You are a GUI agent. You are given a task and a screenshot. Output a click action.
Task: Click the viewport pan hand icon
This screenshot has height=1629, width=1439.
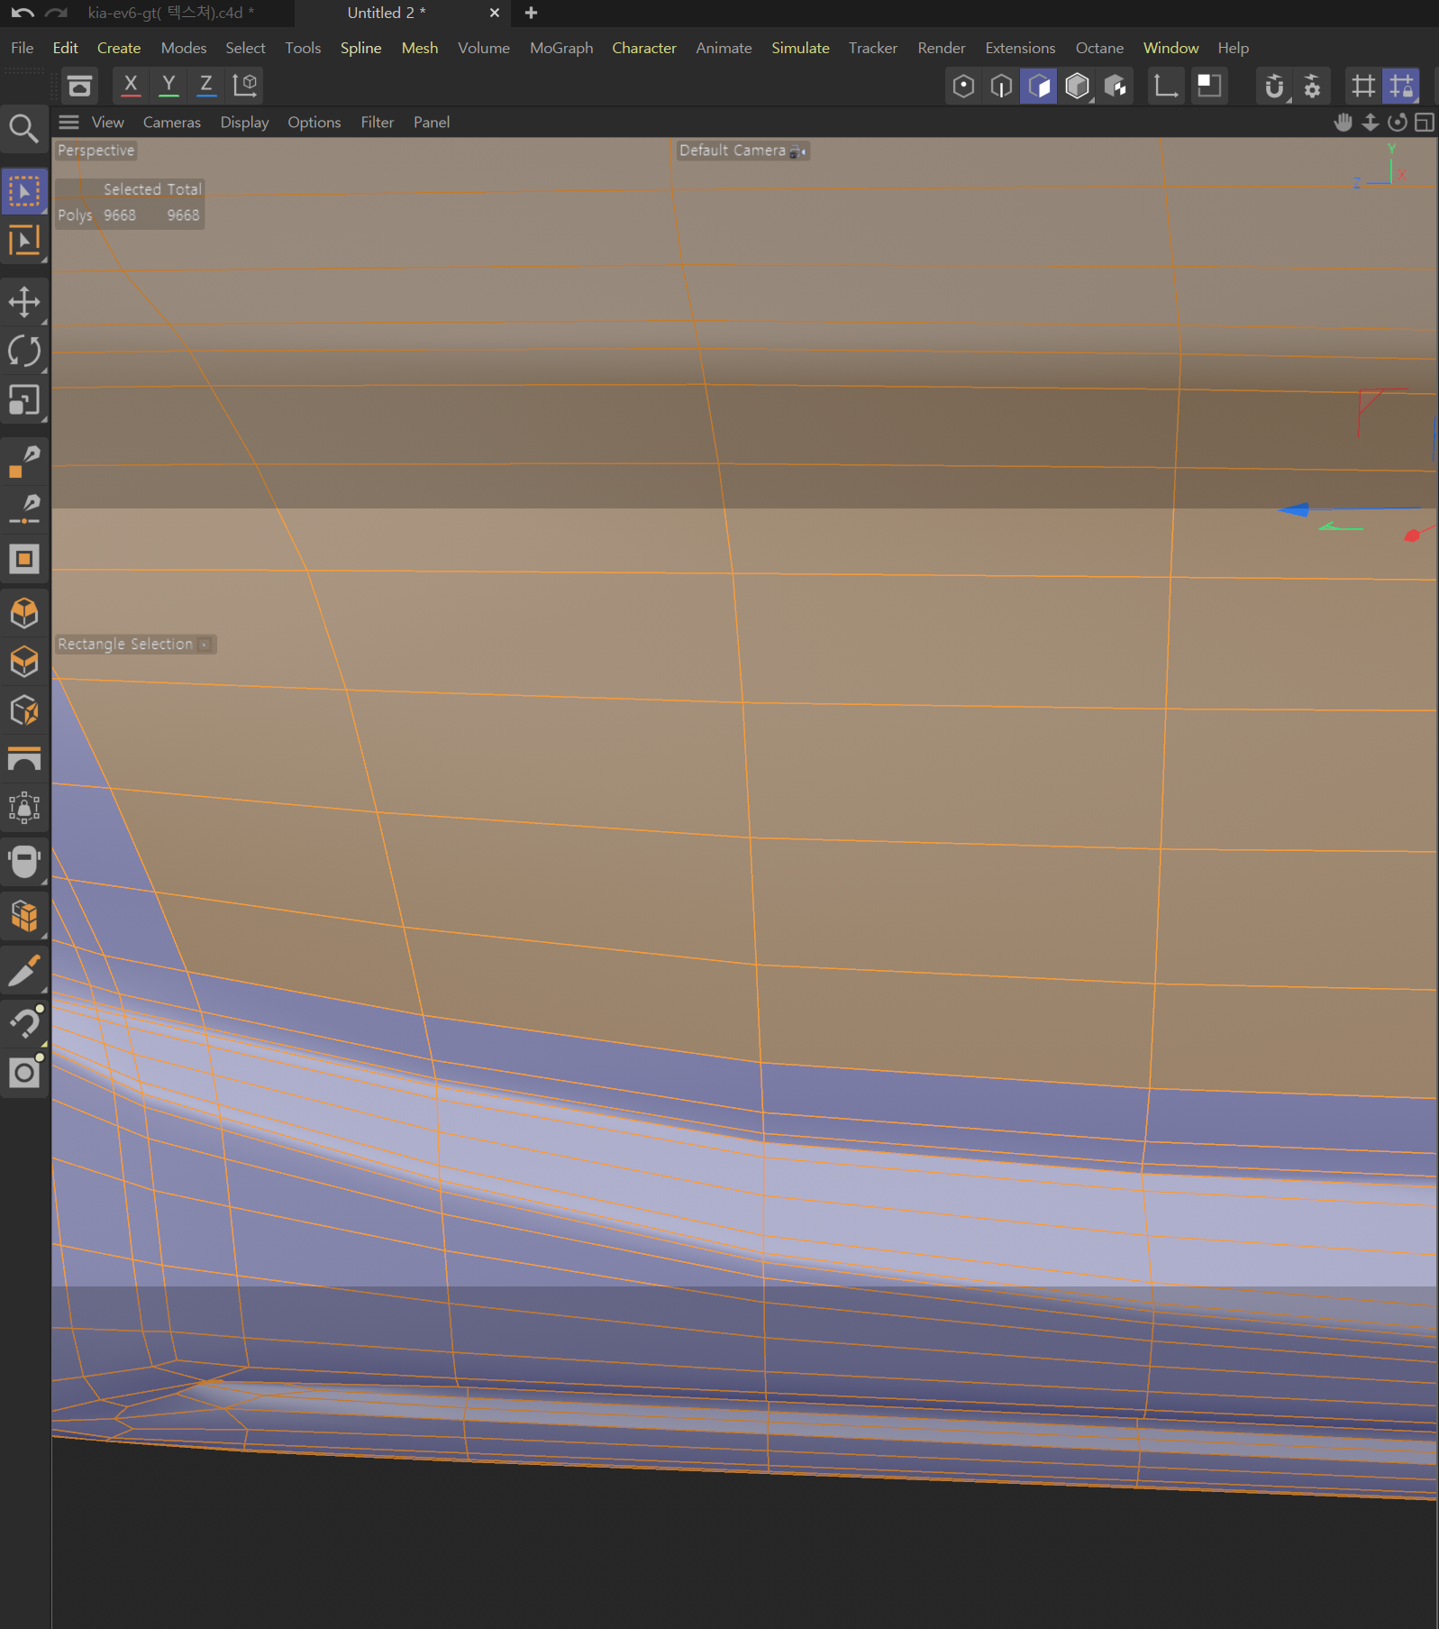[x=1343, y=122]
